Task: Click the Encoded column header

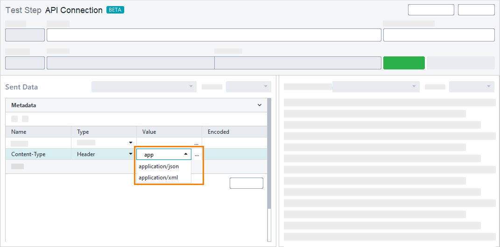Action: (x=218, y=132)
